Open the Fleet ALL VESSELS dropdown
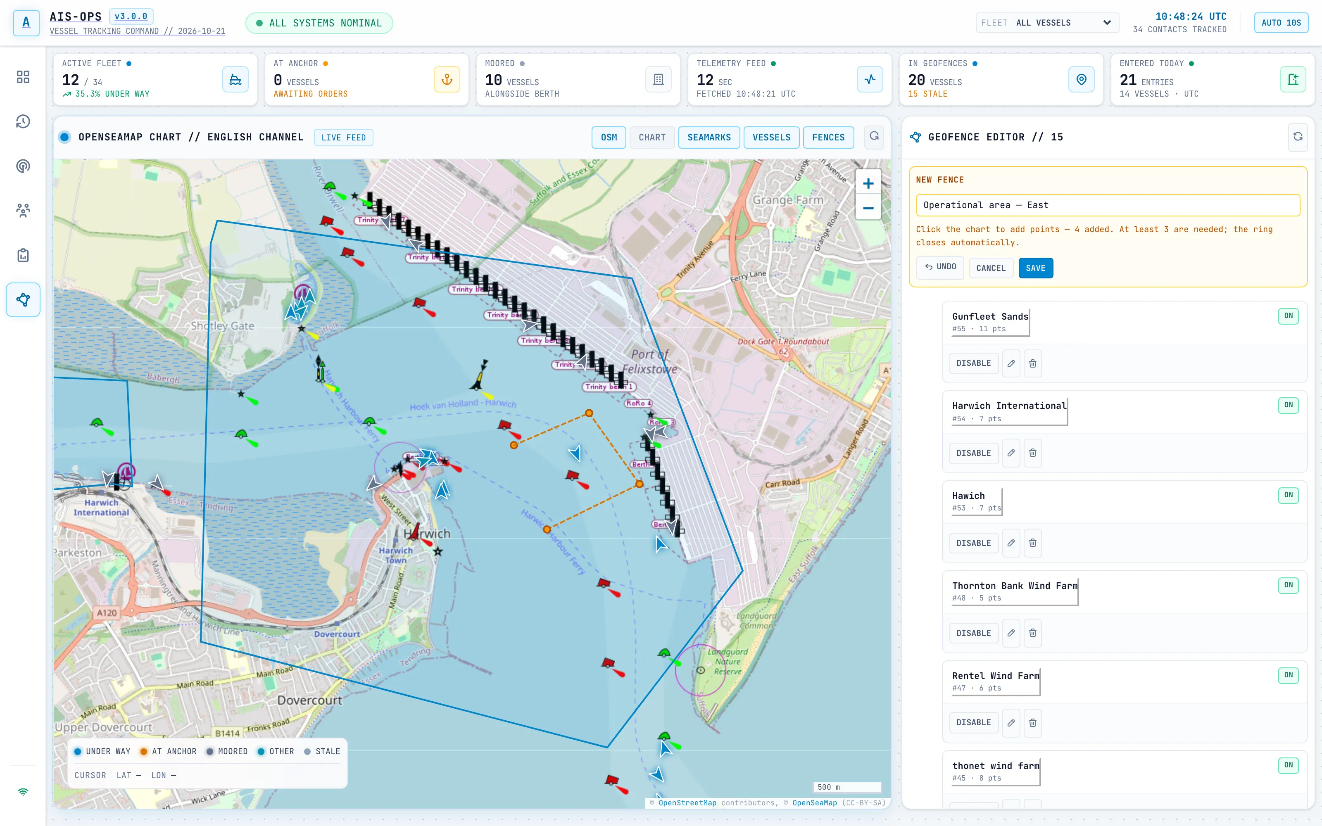This screenshot has width=1322, height=826. click(1047, 23)
